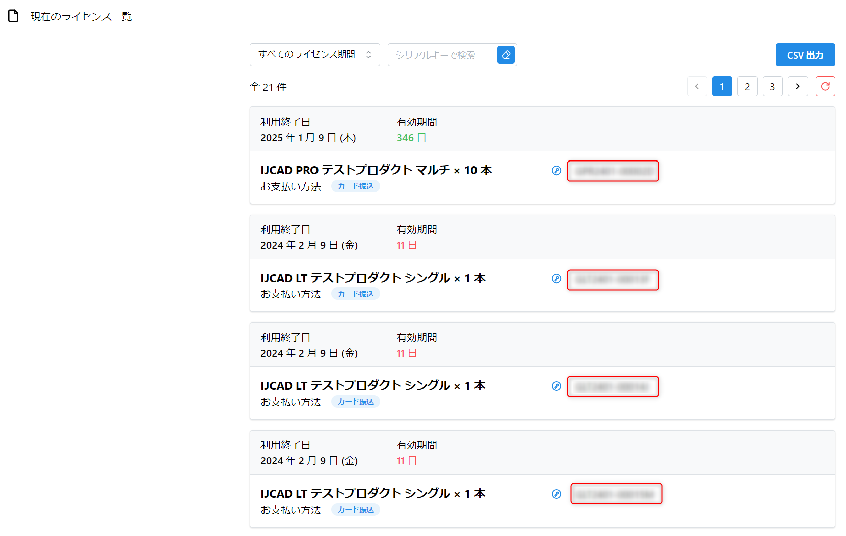Click the key icon on the second IJCAD LT entry

click(556, 386)
